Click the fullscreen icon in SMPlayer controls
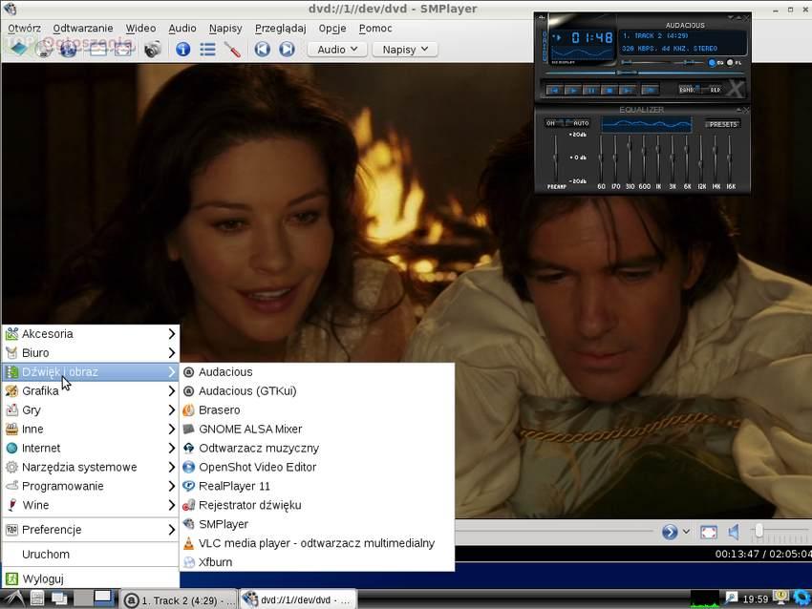The height and width of the screenshot is (609, 812). [709, 532]
